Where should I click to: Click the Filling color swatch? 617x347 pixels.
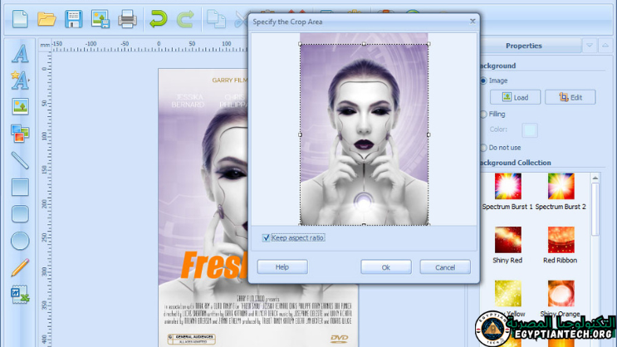[529, 130]
